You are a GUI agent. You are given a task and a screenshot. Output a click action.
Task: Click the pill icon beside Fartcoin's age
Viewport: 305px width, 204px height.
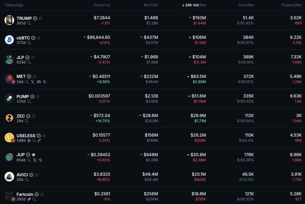(29, 199)
